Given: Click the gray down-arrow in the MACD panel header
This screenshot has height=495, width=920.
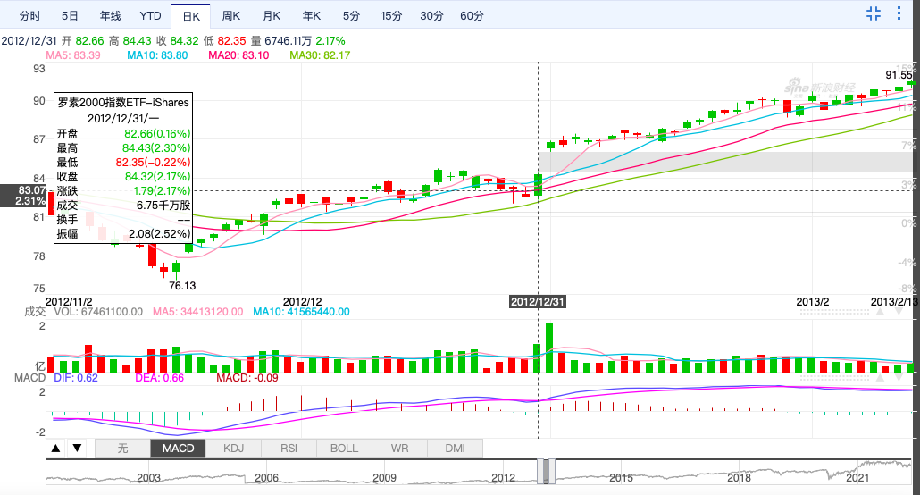Looking at the screenshot, I should 899,378.
